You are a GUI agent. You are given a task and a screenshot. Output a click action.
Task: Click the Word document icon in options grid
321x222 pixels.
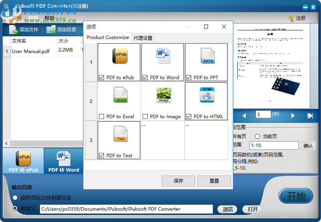click(x=163, y=56)
